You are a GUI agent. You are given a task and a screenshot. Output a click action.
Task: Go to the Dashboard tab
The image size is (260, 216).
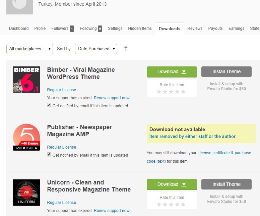pos(19,29)
